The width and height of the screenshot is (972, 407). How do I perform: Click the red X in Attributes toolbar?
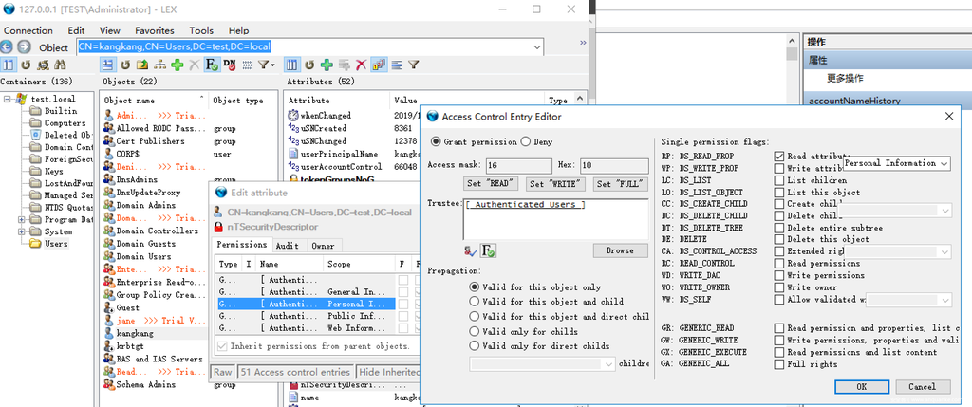coord(361,65)
